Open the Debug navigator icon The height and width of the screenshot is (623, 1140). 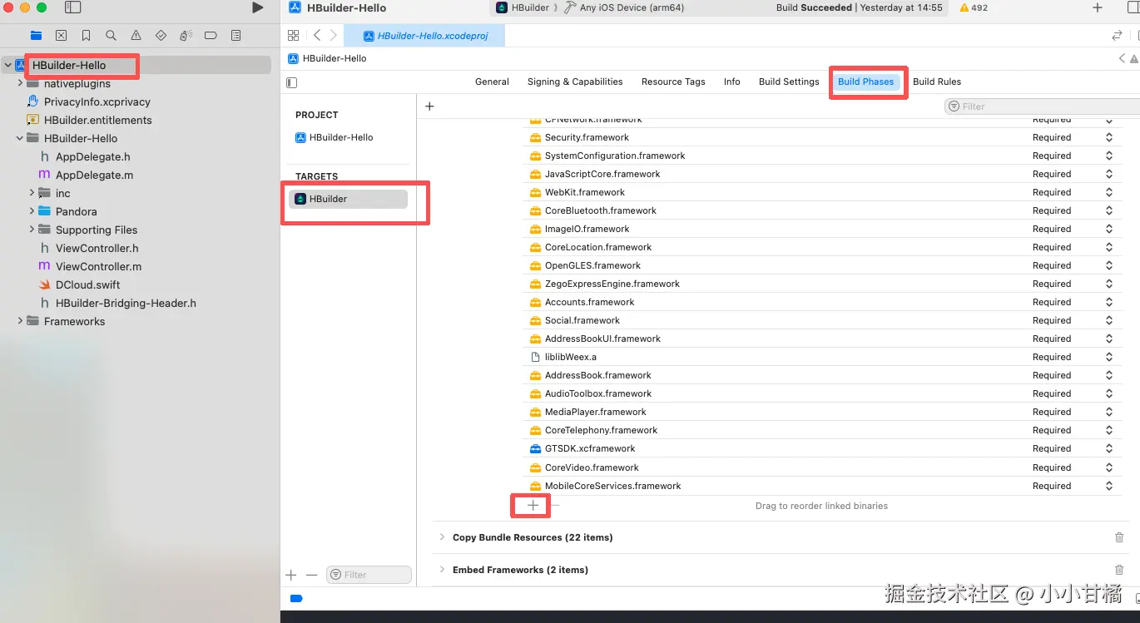pos(186,36)
